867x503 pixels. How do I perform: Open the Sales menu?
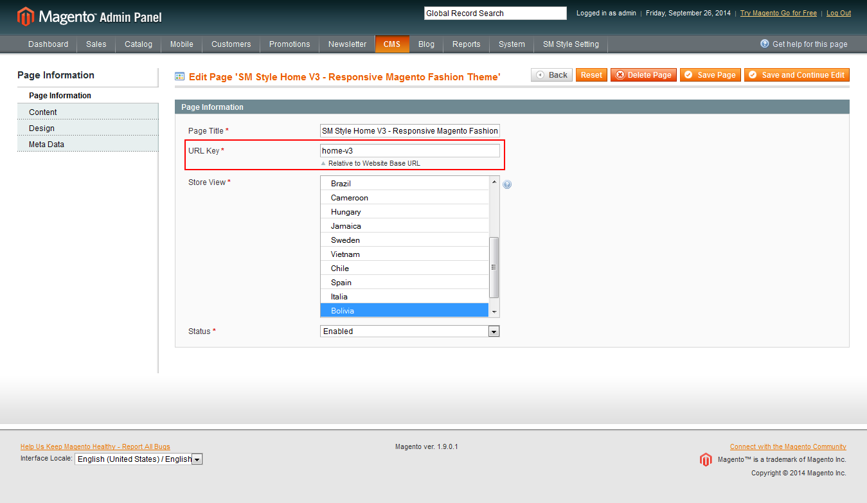[x=96, y=44]
